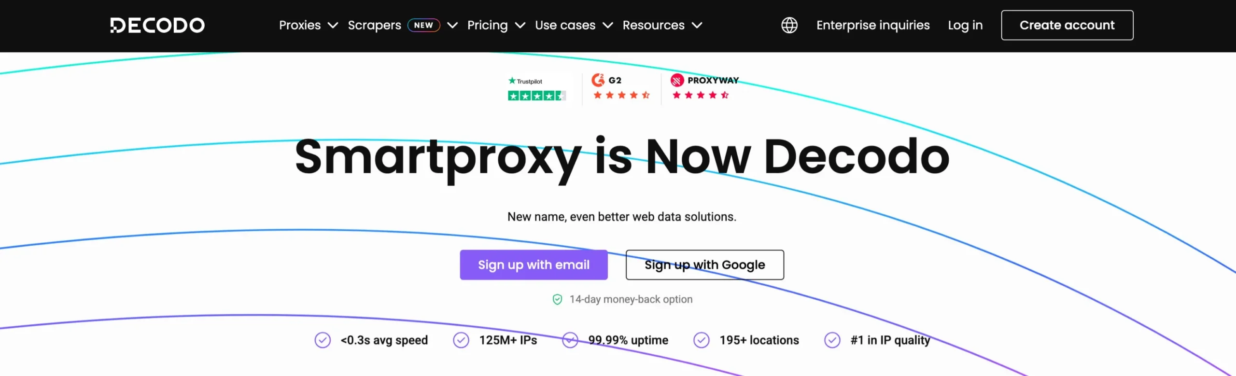Image resolution: width=1236 pixels, height=376 pixels.
Task: Click the 195+ locations text
Action: click(759, 340)
